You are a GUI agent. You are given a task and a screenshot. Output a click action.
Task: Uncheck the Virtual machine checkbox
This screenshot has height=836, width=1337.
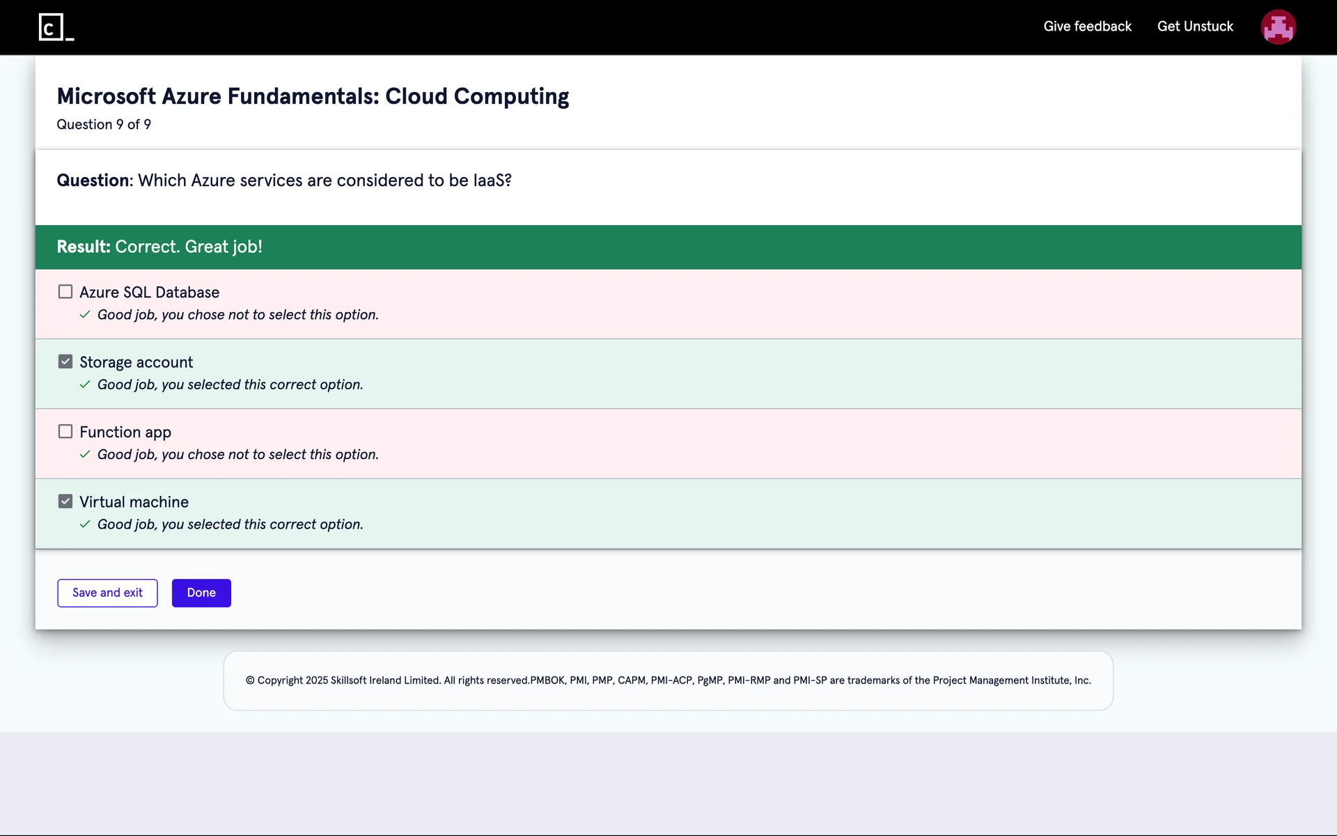[65, 501]
